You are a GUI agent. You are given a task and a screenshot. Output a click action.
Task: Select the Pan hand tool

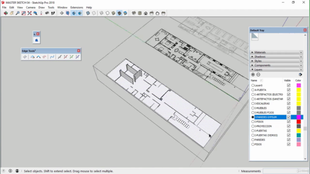click(x=12, y=13)
